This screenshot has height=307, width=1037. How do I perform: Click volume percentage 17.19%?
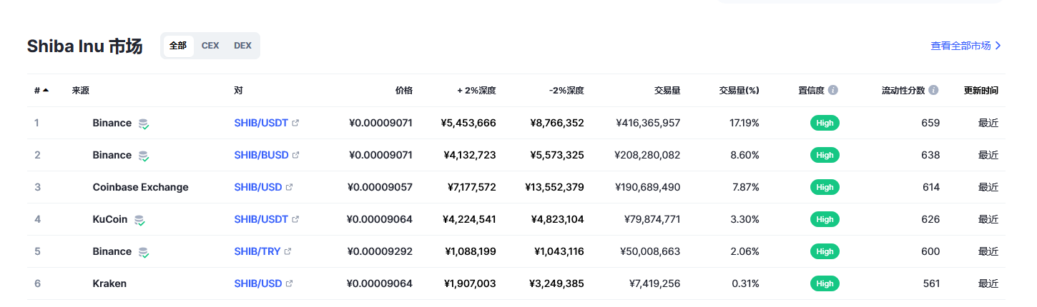pyautogui.click(x=744, y=123)
